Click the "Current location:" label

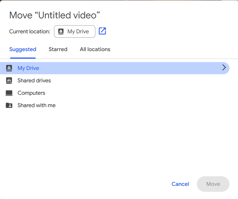coord(30,31)
